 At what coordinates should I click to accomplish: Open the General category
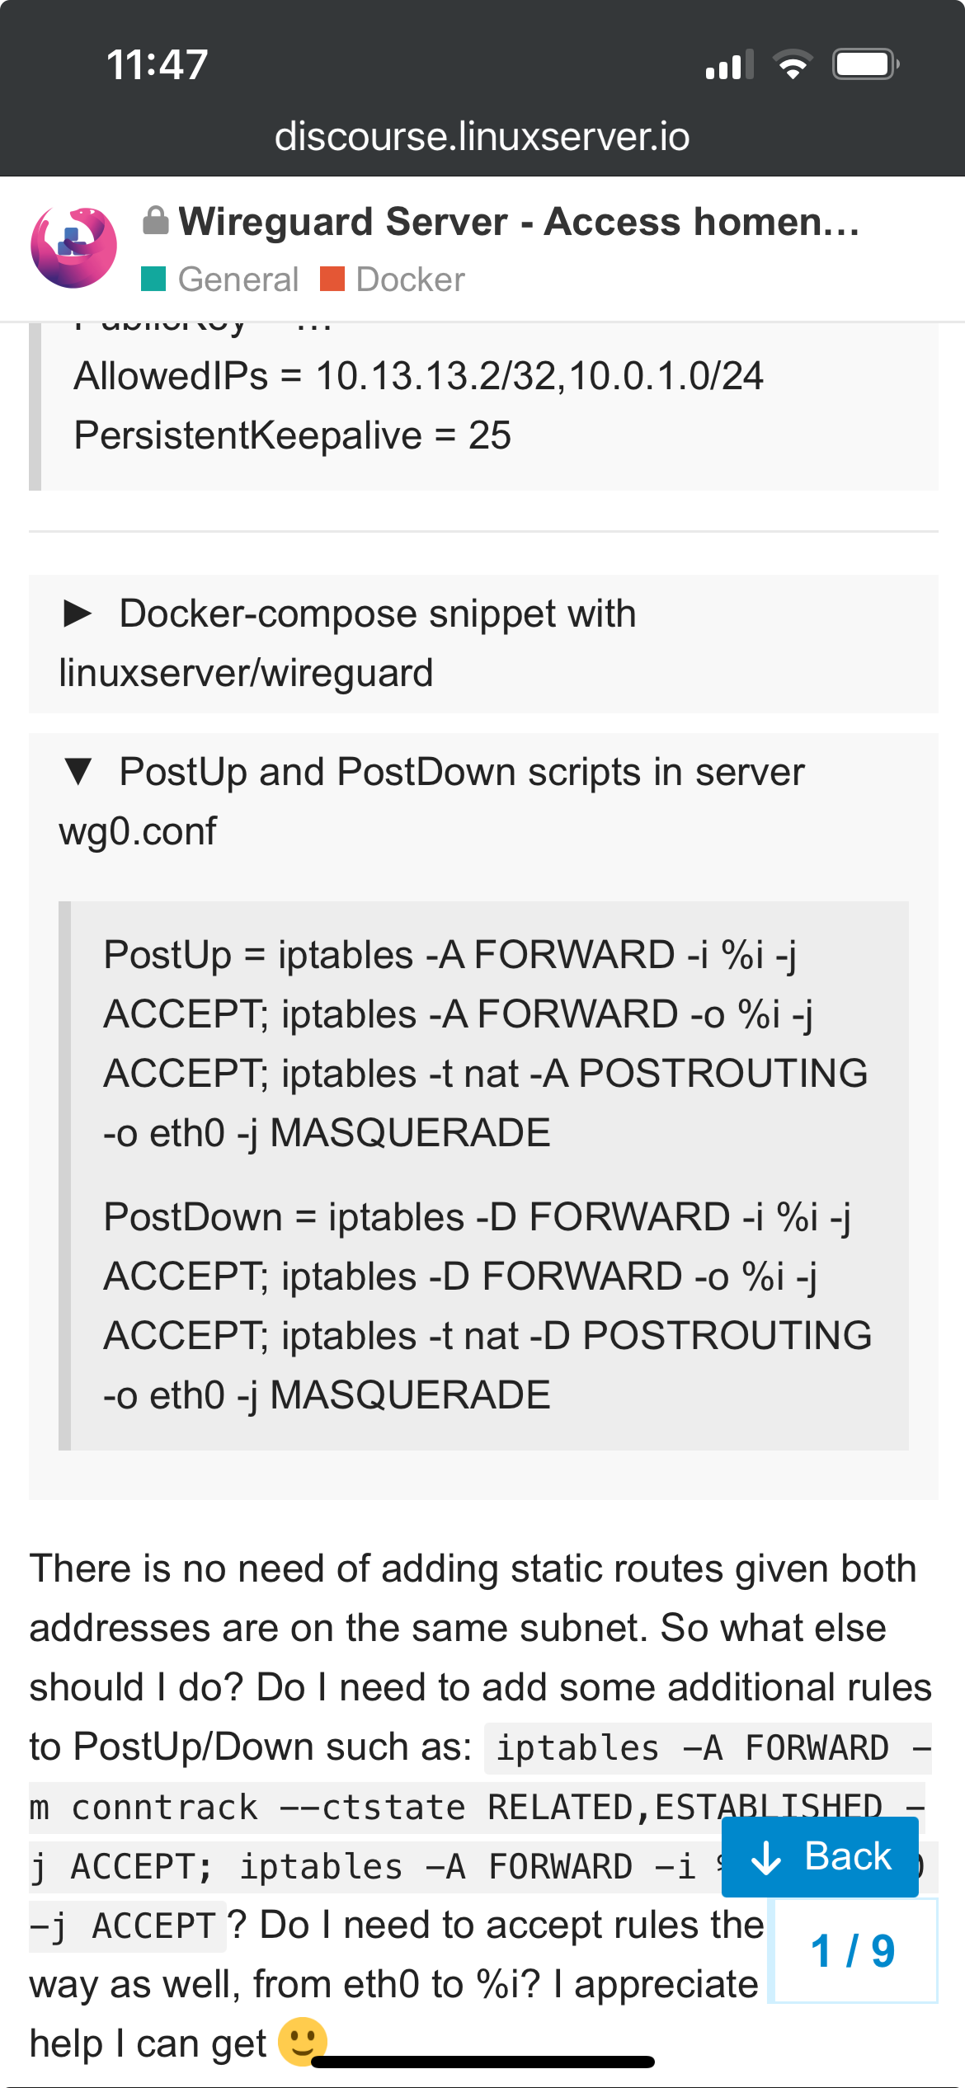pyautogui.click(x=238, y=280)
